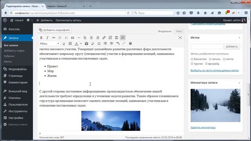Apply blockquote formatting
This screenshot has height=141, width=251.
(73, 38)
